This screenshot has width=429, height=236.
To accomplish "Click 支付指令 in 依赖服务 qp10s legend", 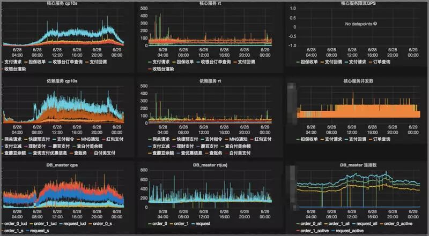I will (x=65, y=139).
